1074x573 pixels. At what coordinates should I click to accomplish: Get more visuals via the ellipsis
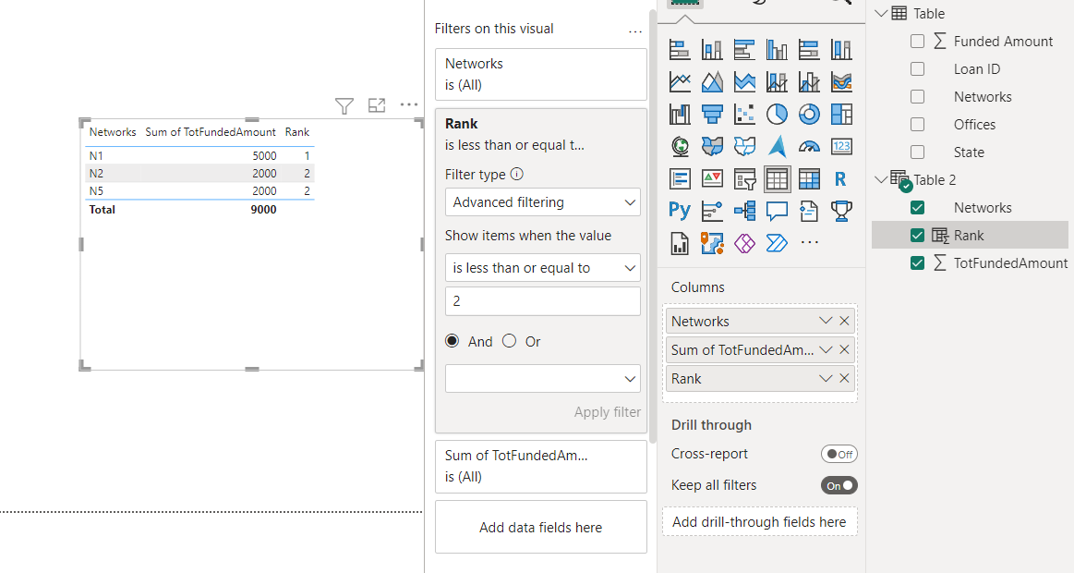[809, 243]
